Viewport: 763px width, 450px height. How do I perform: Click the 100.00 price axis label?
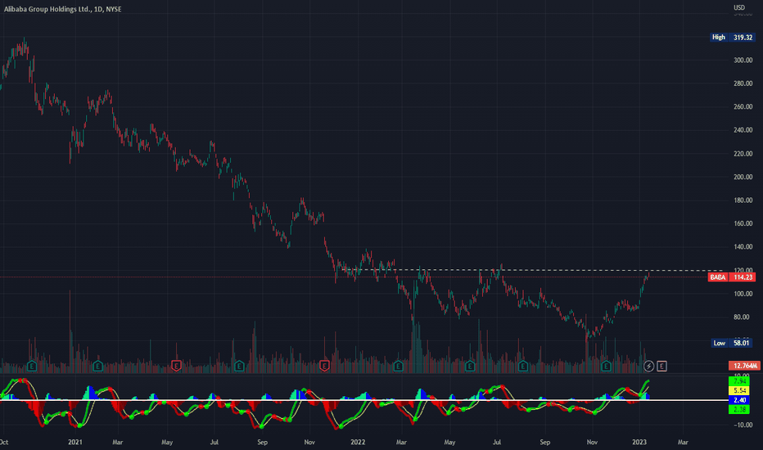click(x=743, y=294)
